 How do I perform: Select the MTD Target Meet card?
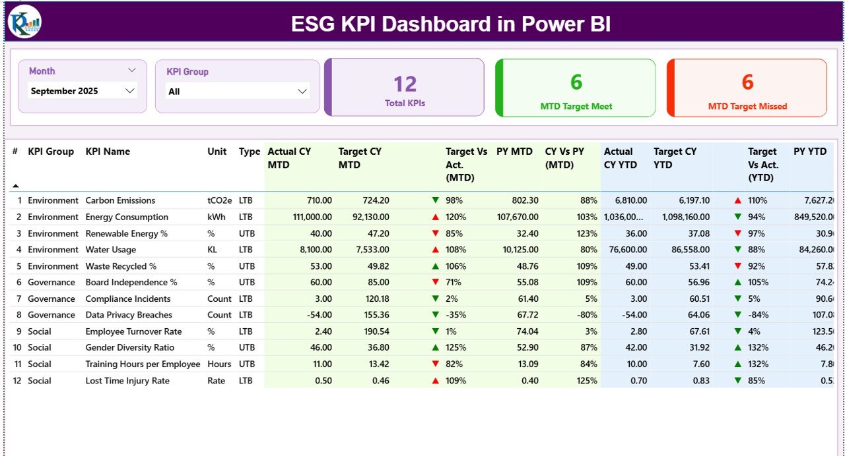[574, 88]
